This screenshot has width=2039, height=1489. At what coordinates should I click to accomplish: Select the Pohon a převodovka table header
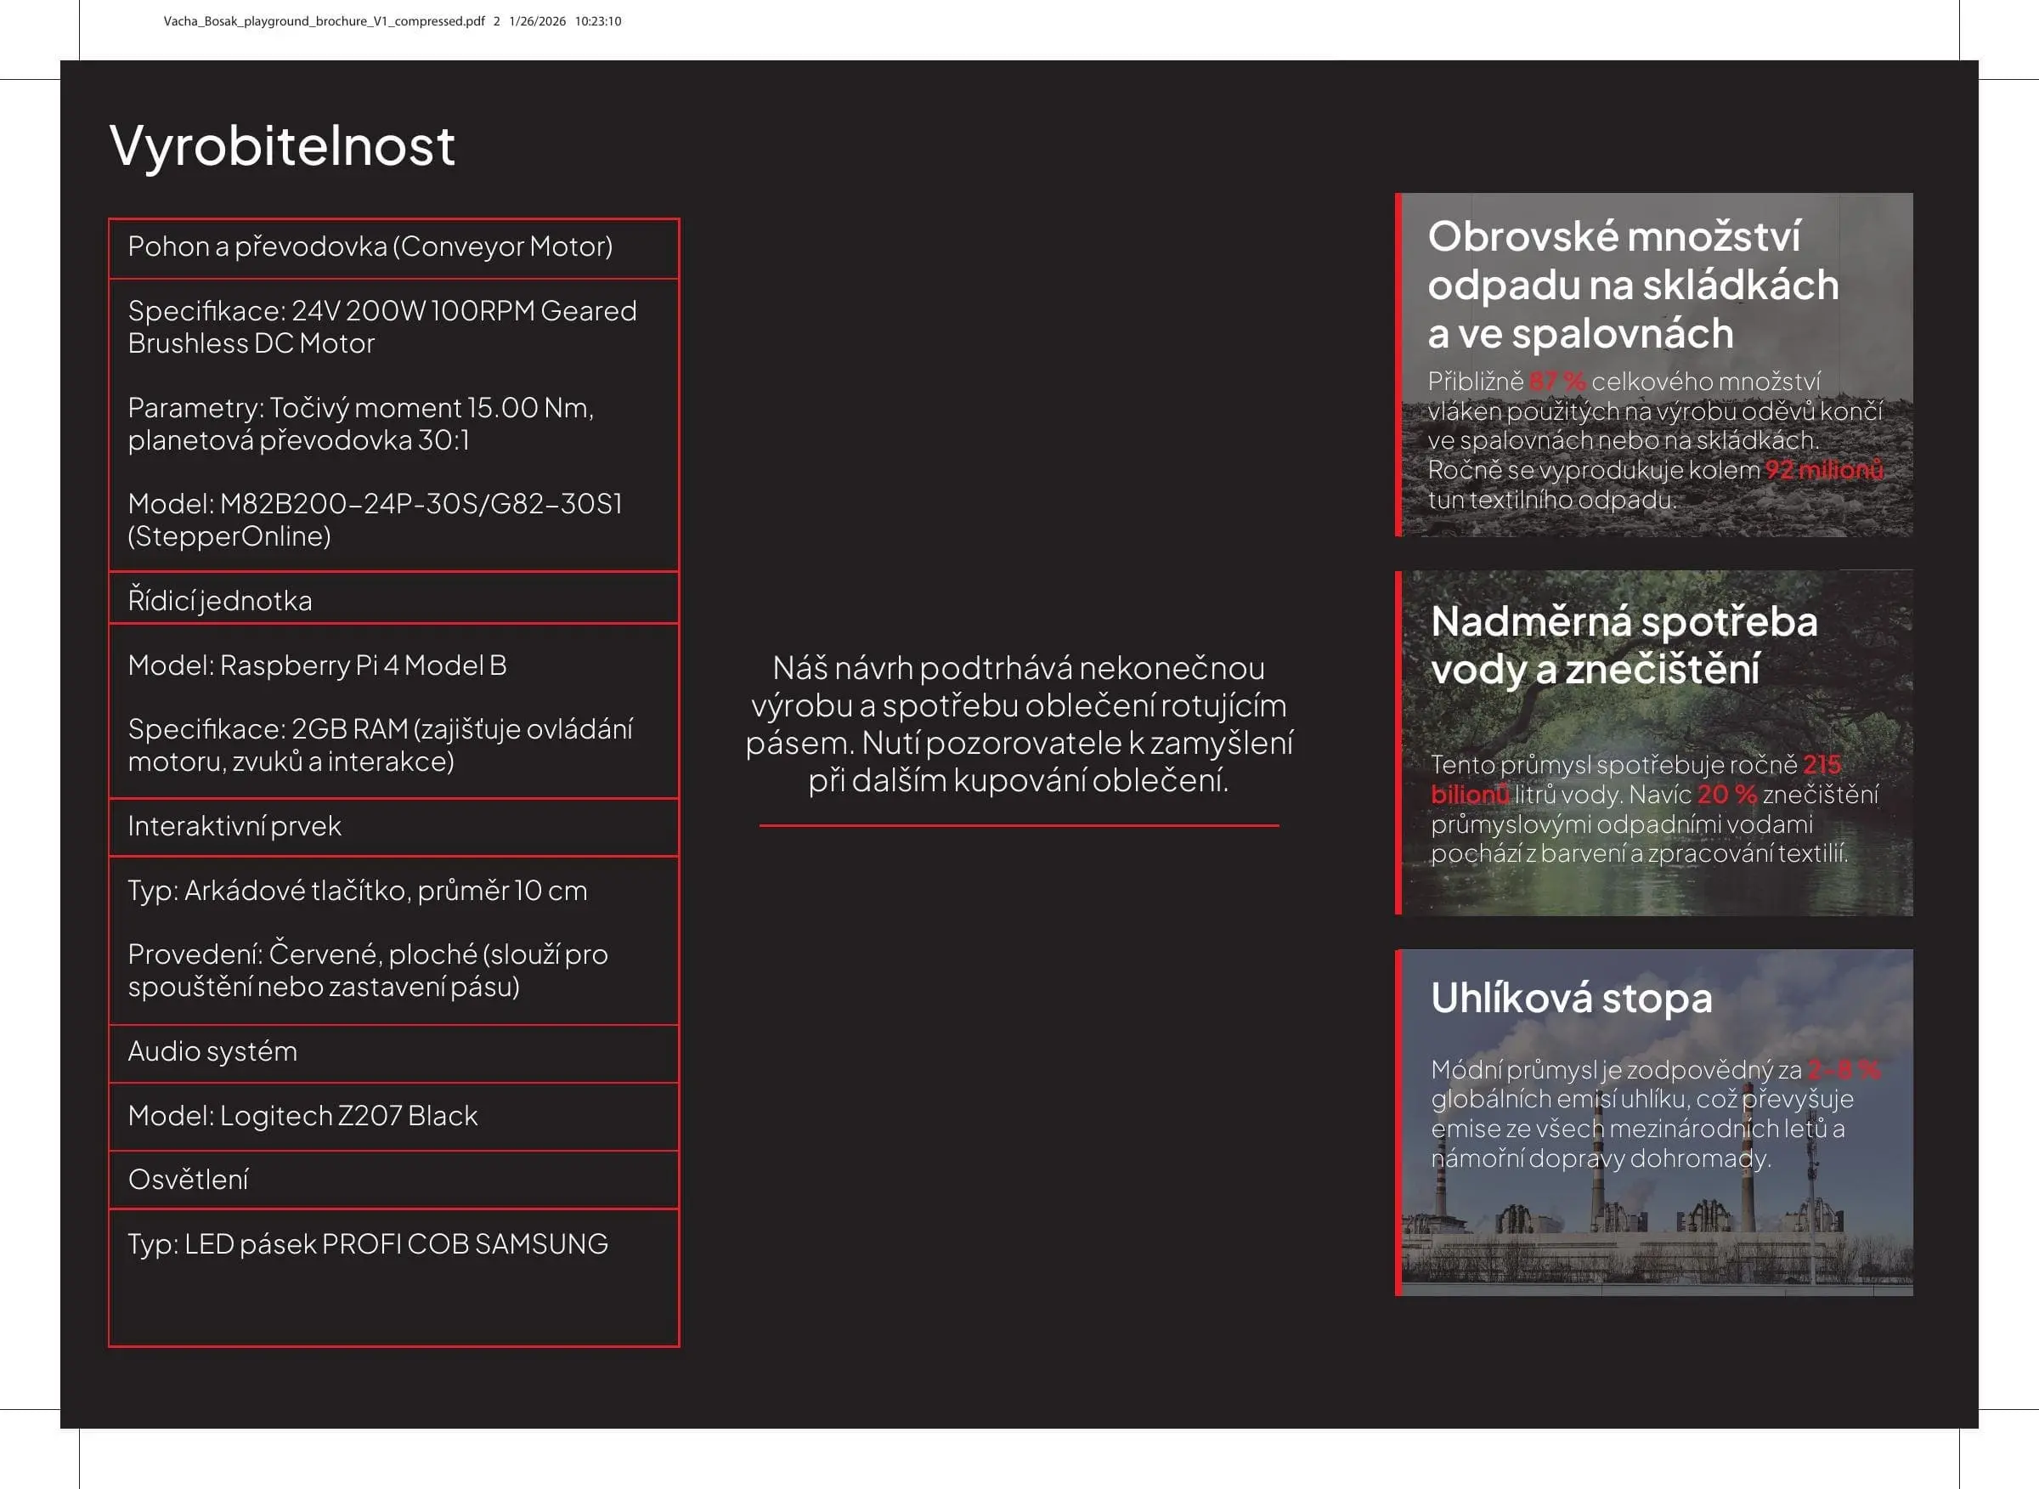coord(393,249)
